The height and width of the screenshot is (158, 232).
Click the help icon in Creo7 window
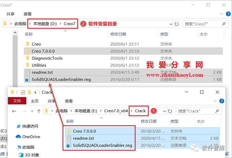pos(228,14)
